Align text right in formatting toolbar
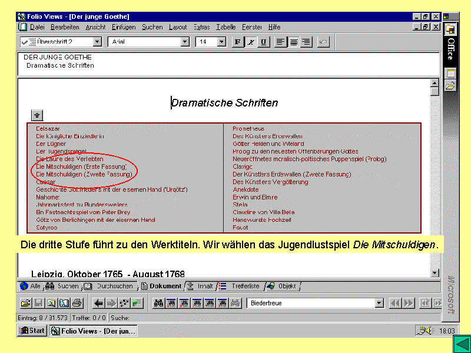 click(x=306, y=42)
